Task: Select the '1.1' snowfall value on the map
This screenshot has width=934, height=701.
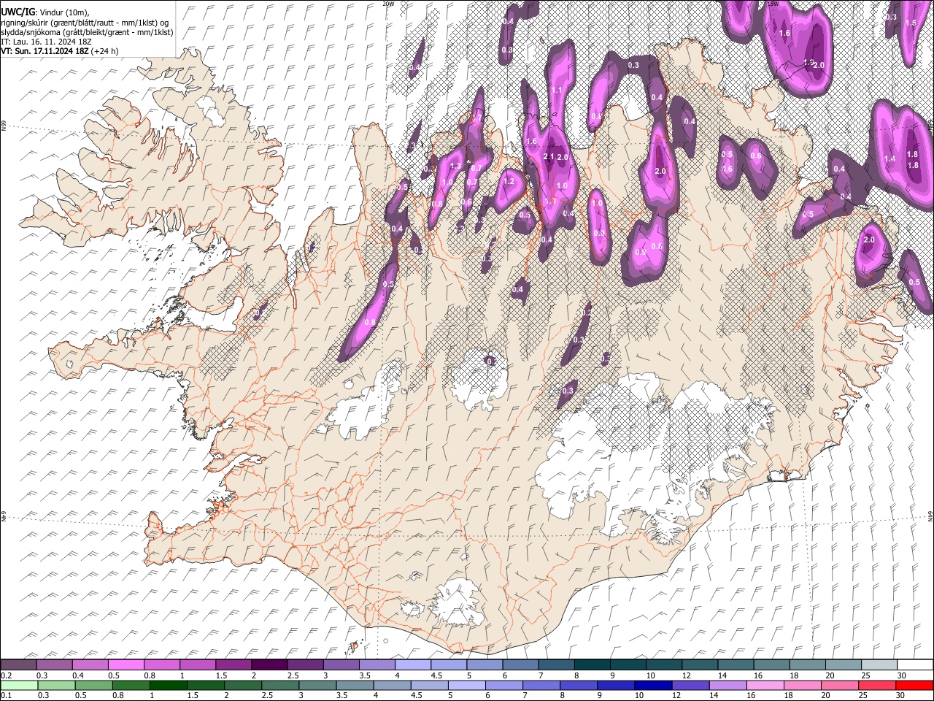Action: coord(557,90)
